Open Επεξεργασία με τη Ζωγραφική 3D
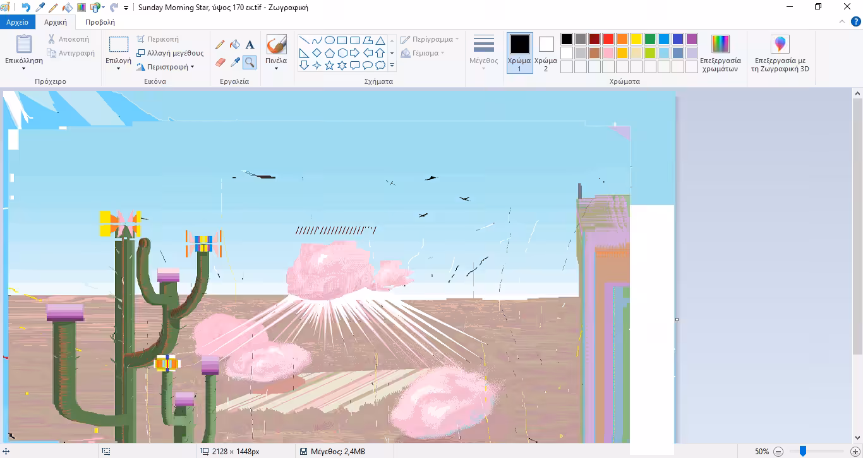Viewport: 863px width, 458px height. (x=780, y=54)
